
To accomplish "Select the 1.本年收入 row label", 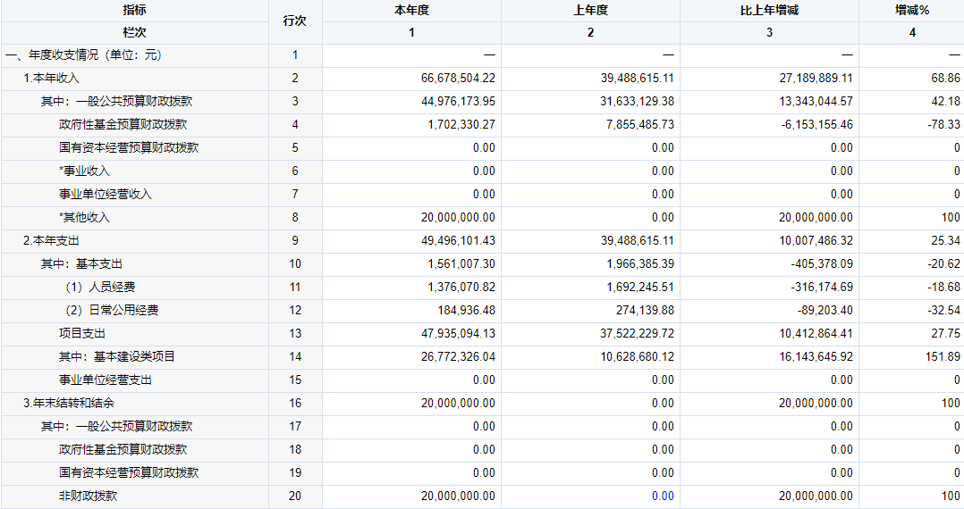I will (x=51, y=78).
